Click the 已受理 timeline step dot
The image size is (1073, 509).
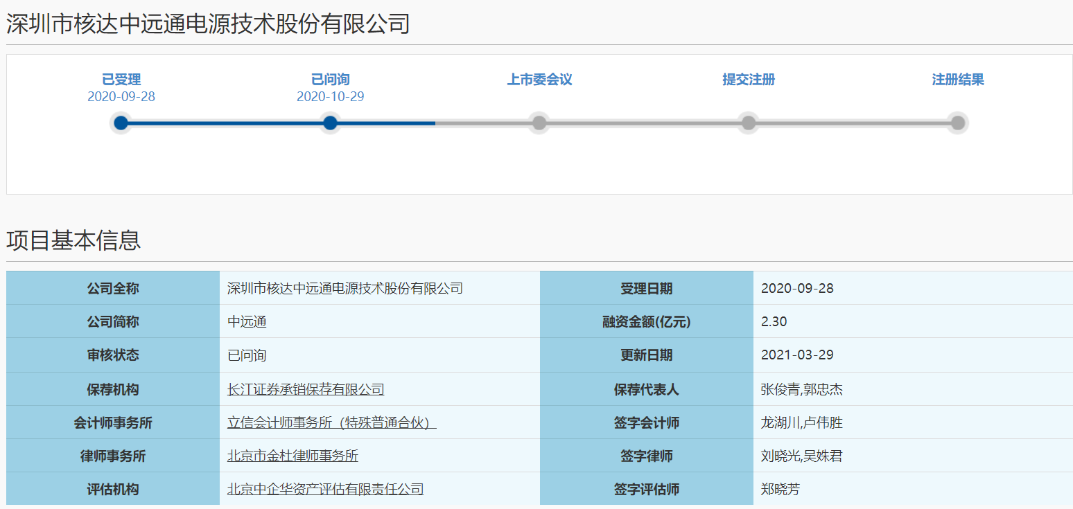121,123
